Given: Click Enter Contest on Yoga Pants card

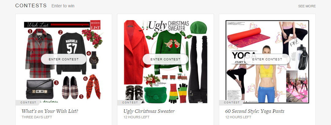Looking at the screenshot, I should (x=267, y=59).
